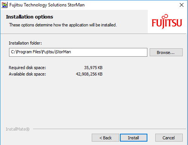The height and width of the screenshot is (145, 188).
Task: Click the infinity symbol above the Fujitsu lettering
Action: [165, 16]
